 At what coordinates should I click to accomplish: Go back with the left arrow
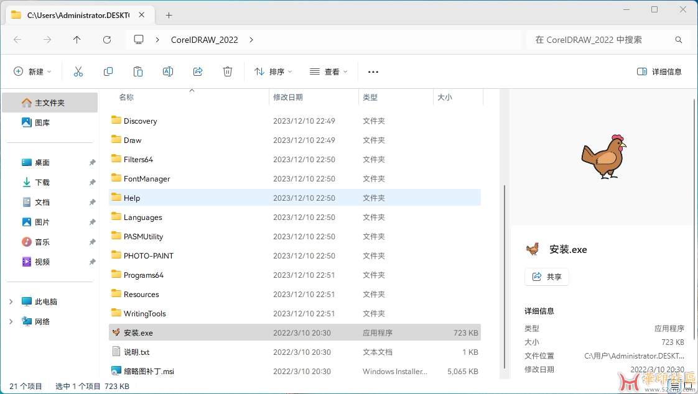[17, 40]
